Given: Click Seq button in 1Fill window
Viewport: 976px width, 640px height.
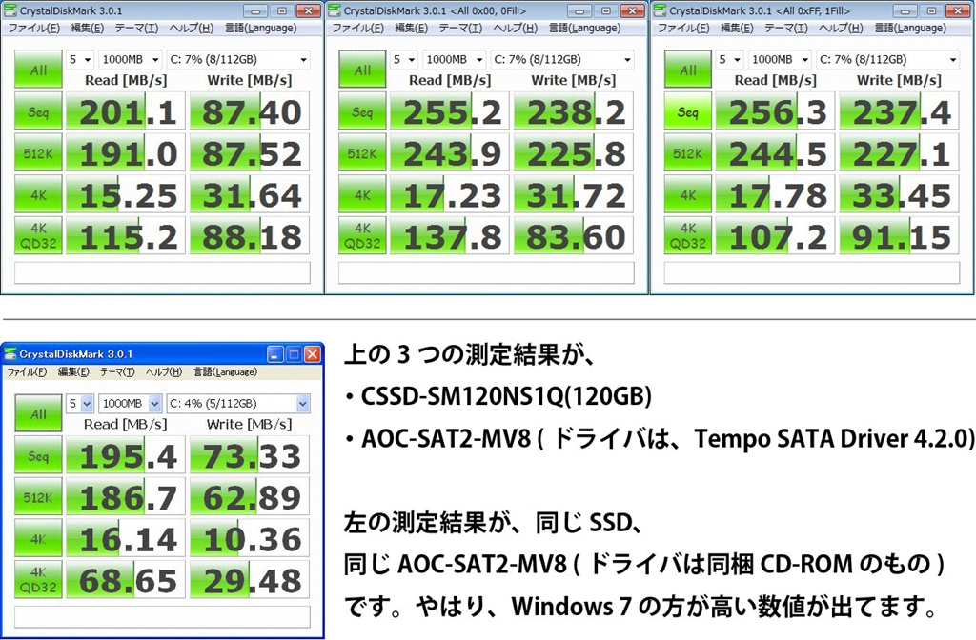Looking at the screenshot, I should [688, 111].
